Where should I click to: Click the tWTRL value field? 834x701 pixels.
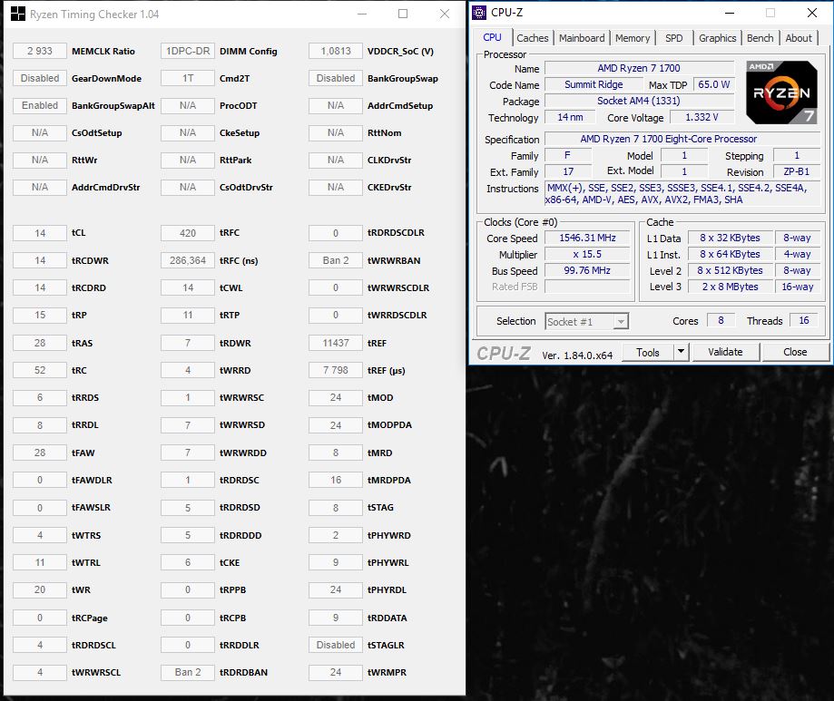(x=40, y=562)
